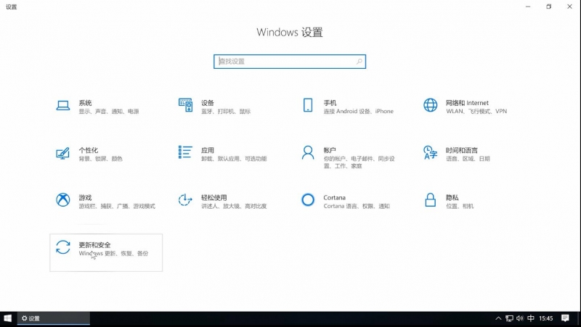The height and width of the screenshot is (327, 581).
Task: Click text 连接 Android 设备、iPhone
Action: coord(358,112)
